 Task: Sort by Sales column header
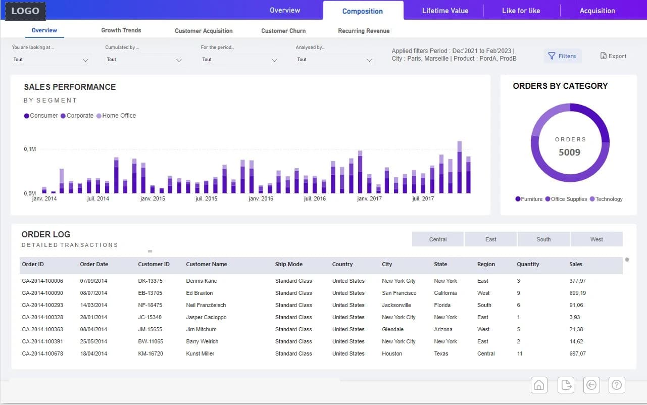tap(576, 264)
